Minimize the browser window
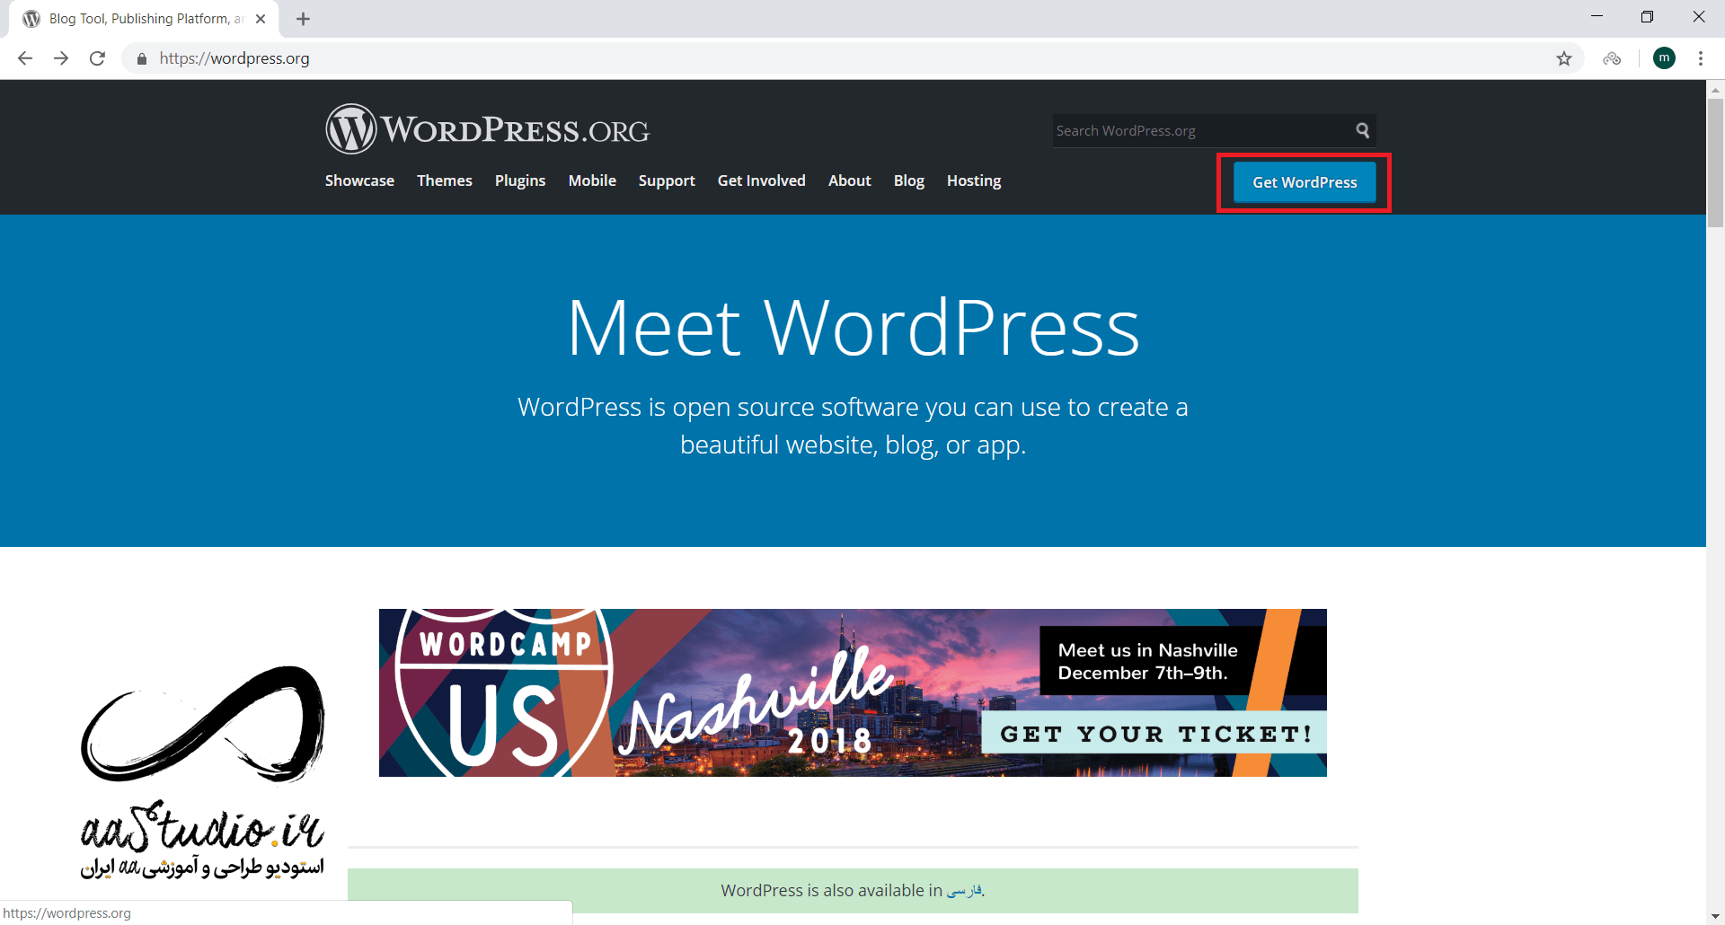This screenshot has height=925, width=1725. 1597,16
